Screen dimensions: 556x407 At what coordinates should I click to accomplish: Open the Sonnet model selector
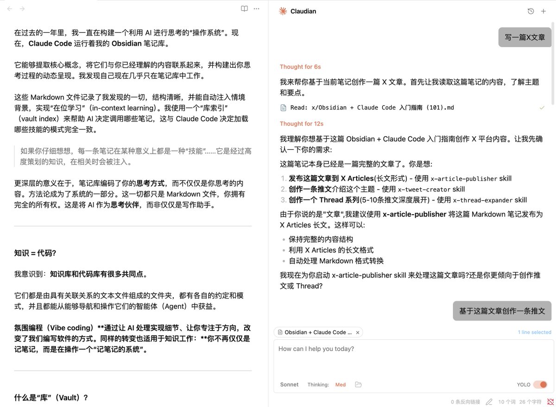coord(289,385)
